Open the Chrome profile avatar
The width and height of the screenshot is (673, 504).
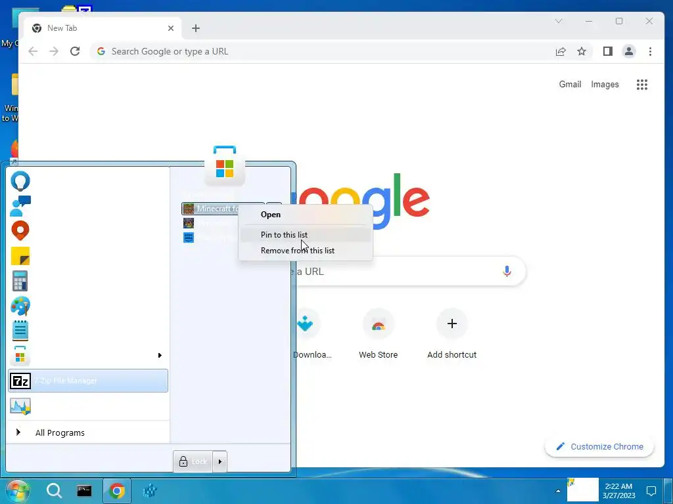tap(629, 51)
